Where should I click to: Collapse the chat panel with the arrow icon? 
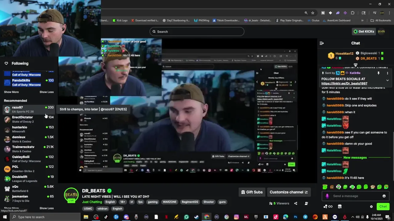coord(322,43)
